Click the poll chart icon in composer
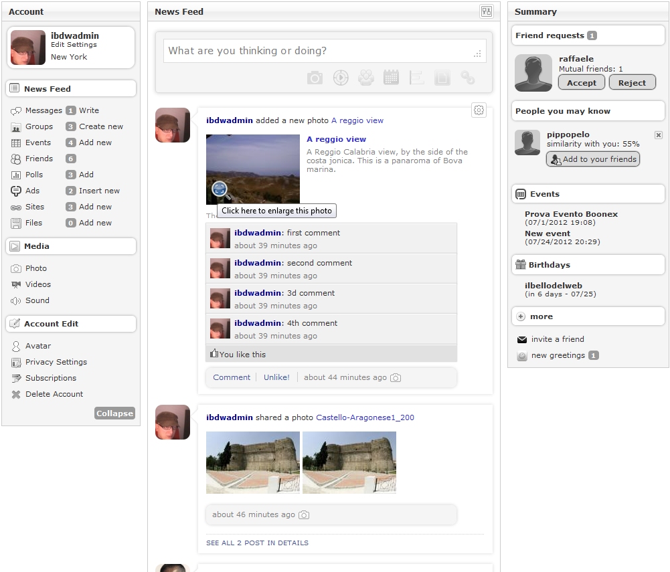Viewport: 670px width, 572px height. [416, 78]
